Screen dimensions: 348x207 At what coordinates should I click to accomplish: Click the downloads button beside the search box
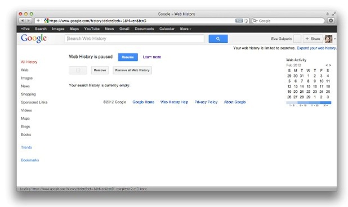331,21
